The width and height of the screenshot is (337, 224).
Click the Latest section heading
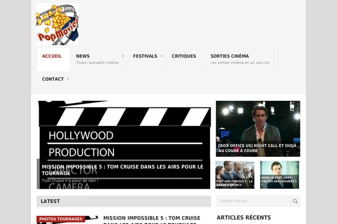click(x=51, y=201)
